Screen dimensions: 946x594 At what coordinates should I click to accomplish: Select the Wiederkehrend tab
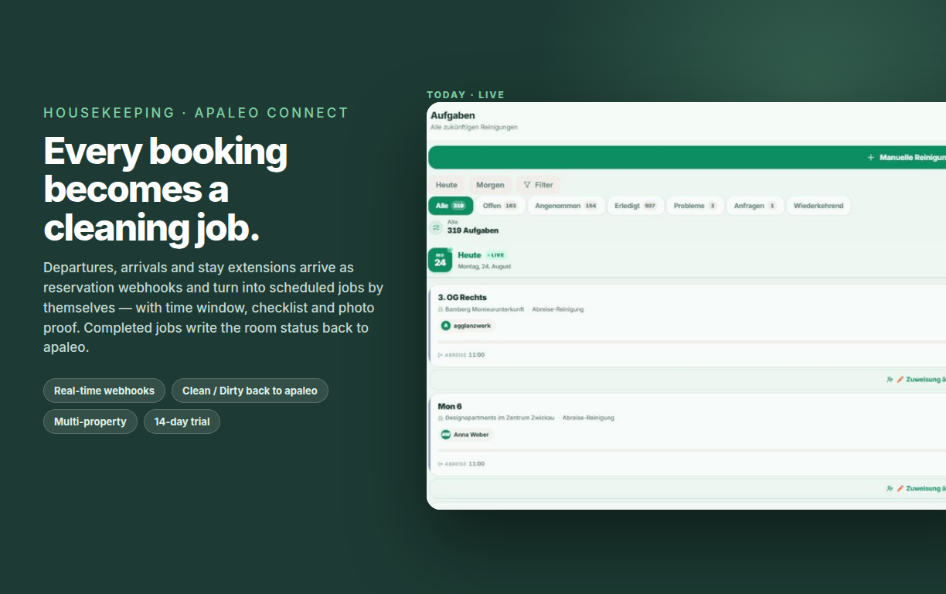tap(818, 206)
